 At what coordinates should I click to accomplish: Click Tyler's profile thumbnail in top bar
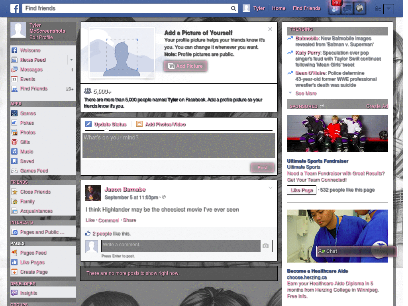[246, 8]
